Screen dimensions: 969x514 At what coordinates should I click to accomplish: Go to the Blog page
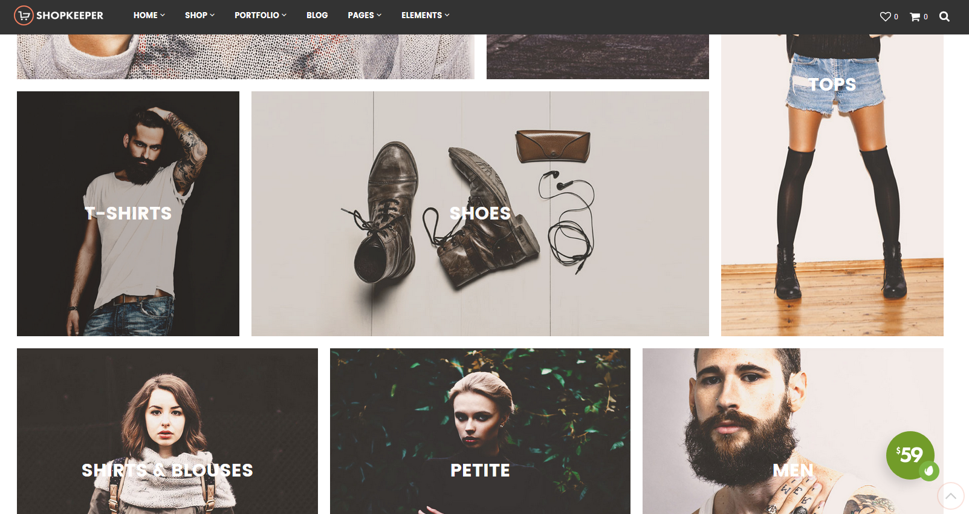317,15
